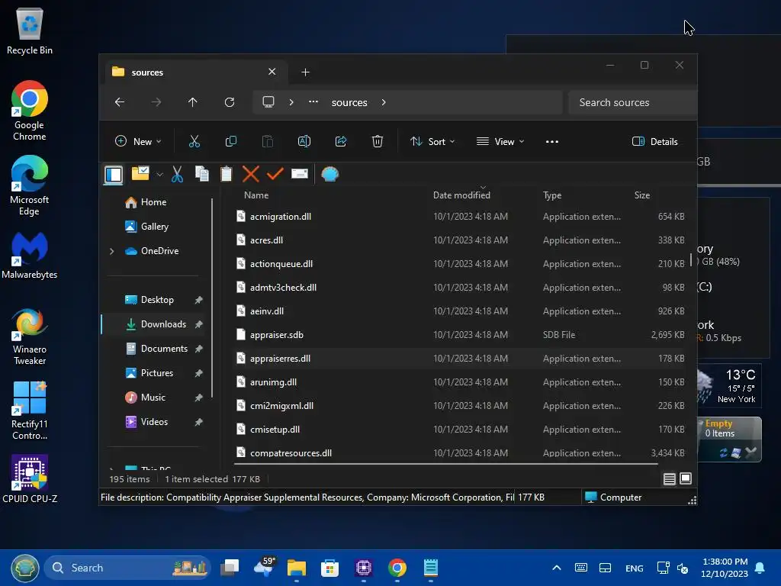Viewport: 781px width, 586px height.
Task: Click the blue shell globe icon
Action: click(329, 174)
